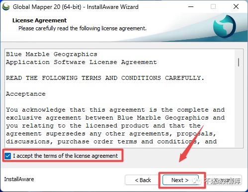248x192 pixels.
Task: Click the 'READ THE FOLLOWING TERMS' line
Action: (x=105, y=78)
